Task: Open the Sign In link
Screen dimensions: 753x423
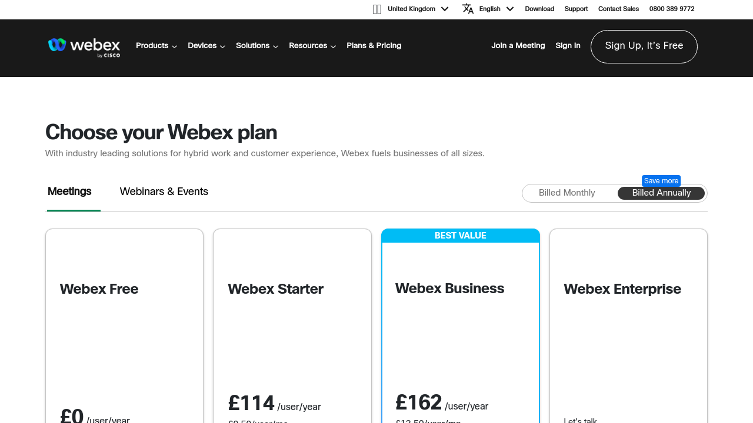Action: (x=568, y=46)
